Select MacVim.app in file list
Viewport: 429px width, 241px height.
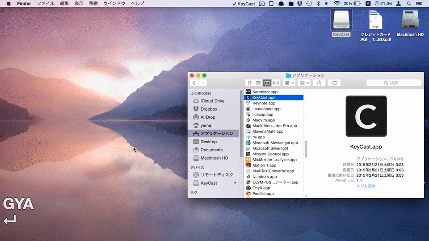point(273,120)
